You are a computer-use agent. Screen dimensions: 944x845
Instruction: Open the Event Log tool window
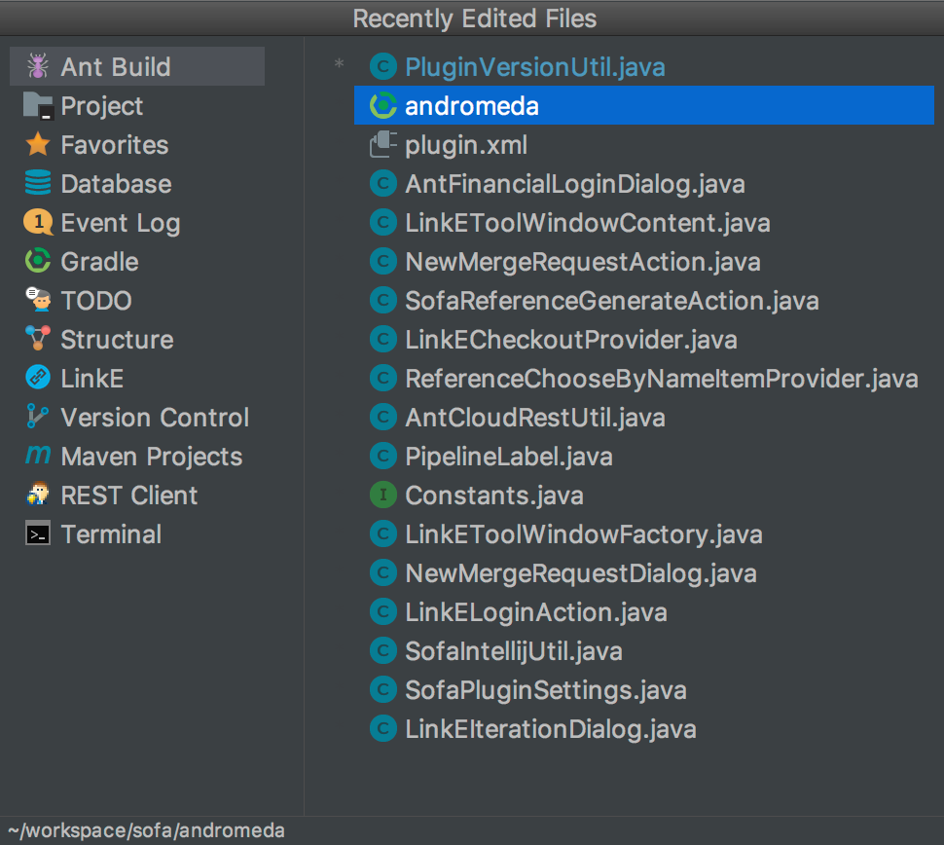[137, 222]
